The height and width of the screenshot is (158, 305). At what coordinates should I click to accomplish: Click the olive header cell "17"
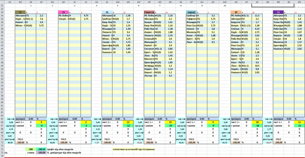[20, 12]
